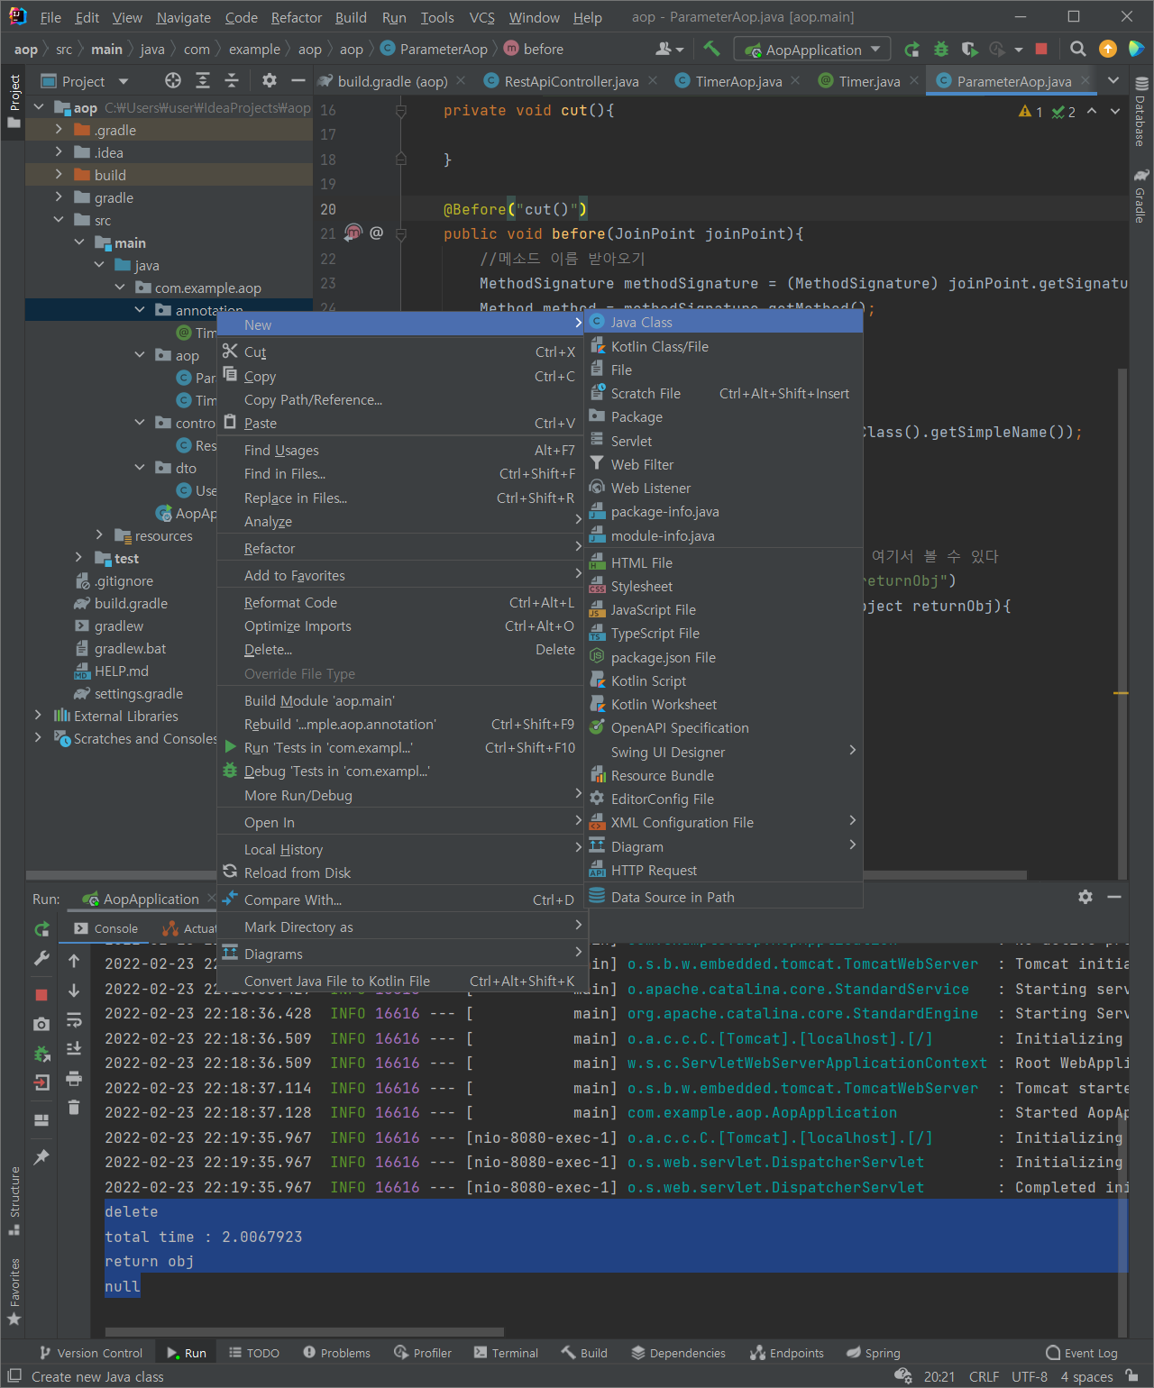Click the pin tab icon in Run panel
The image size is (1154, 1388).
[x=41, y=1156]
